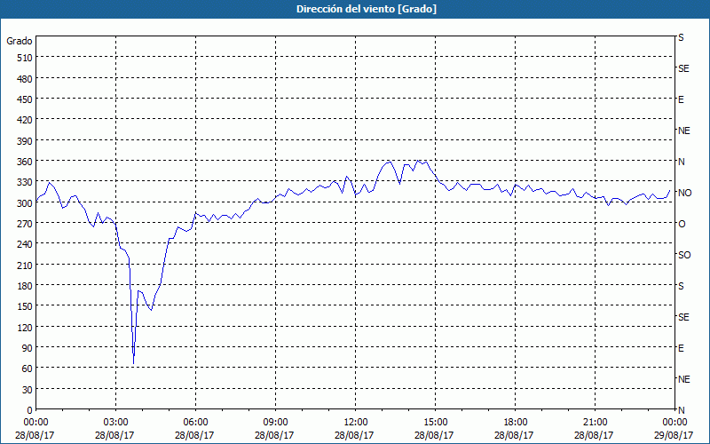Pick the 390 left axis tick label

coord(26,141)
